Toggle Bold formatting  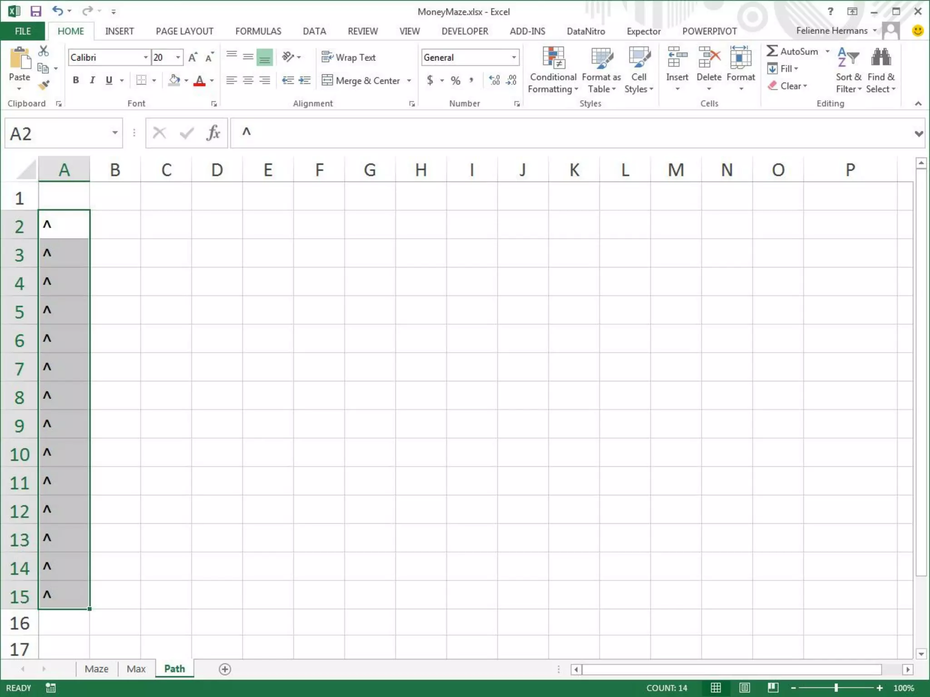pyautogui.click(x=76, y=80)
